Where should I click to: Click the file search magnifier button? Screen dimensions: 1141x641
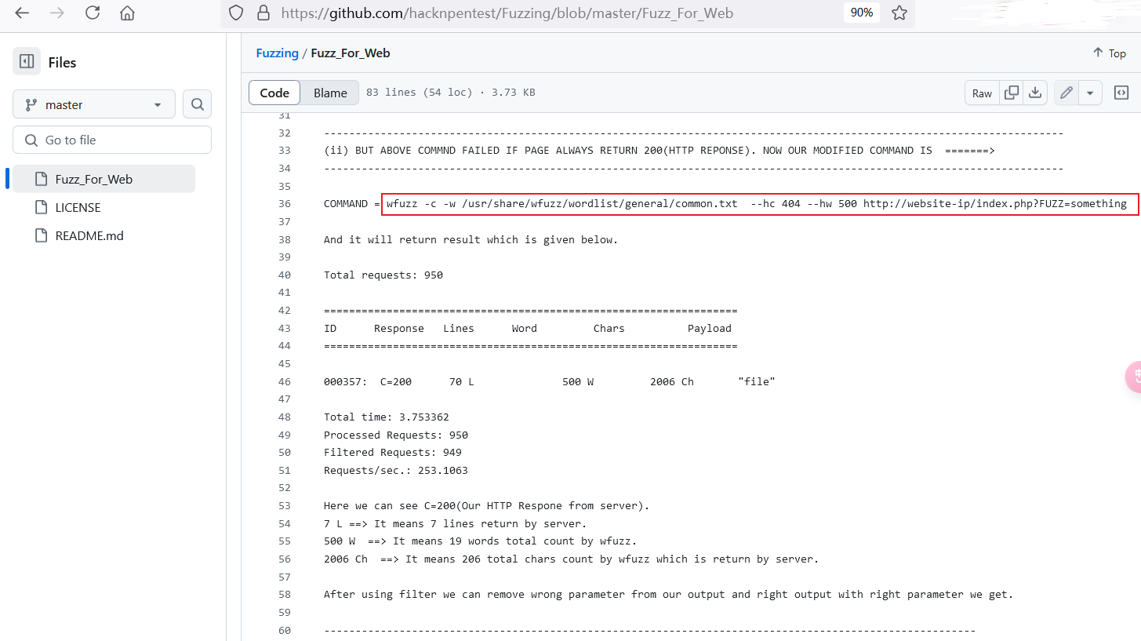(197, 104)
